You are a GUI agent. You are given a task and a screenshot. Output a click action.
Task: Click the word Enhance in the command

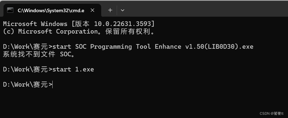[168, 47]
